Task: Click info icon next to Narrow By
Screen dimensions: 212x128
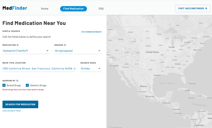Action: (17, 81)
